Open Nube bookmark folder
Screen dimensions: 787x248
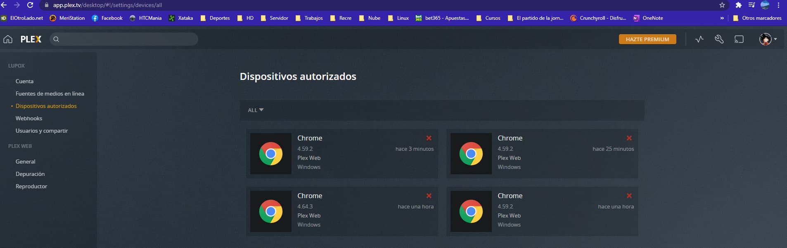coord(370,18)
